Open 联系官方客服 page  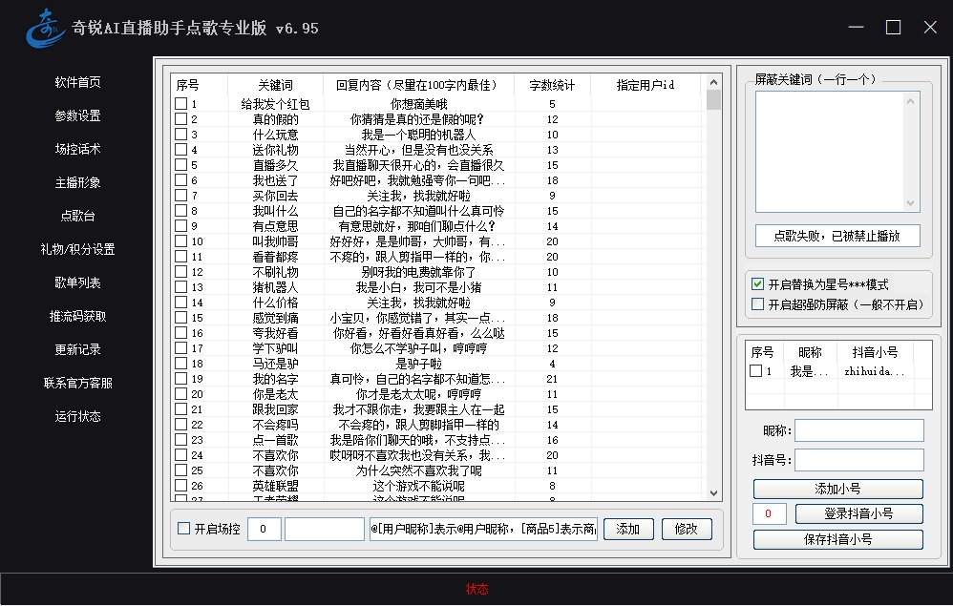(x=77, y=383)
